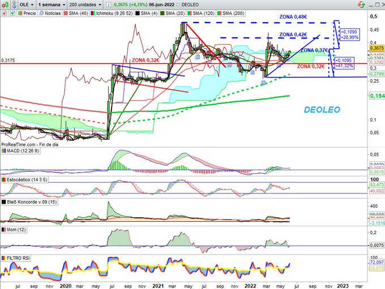Viewport: 385px width, 289px height.
Task: Click the Estocástico (14 3 5) panel icon
Action: [x=4, y=180]
